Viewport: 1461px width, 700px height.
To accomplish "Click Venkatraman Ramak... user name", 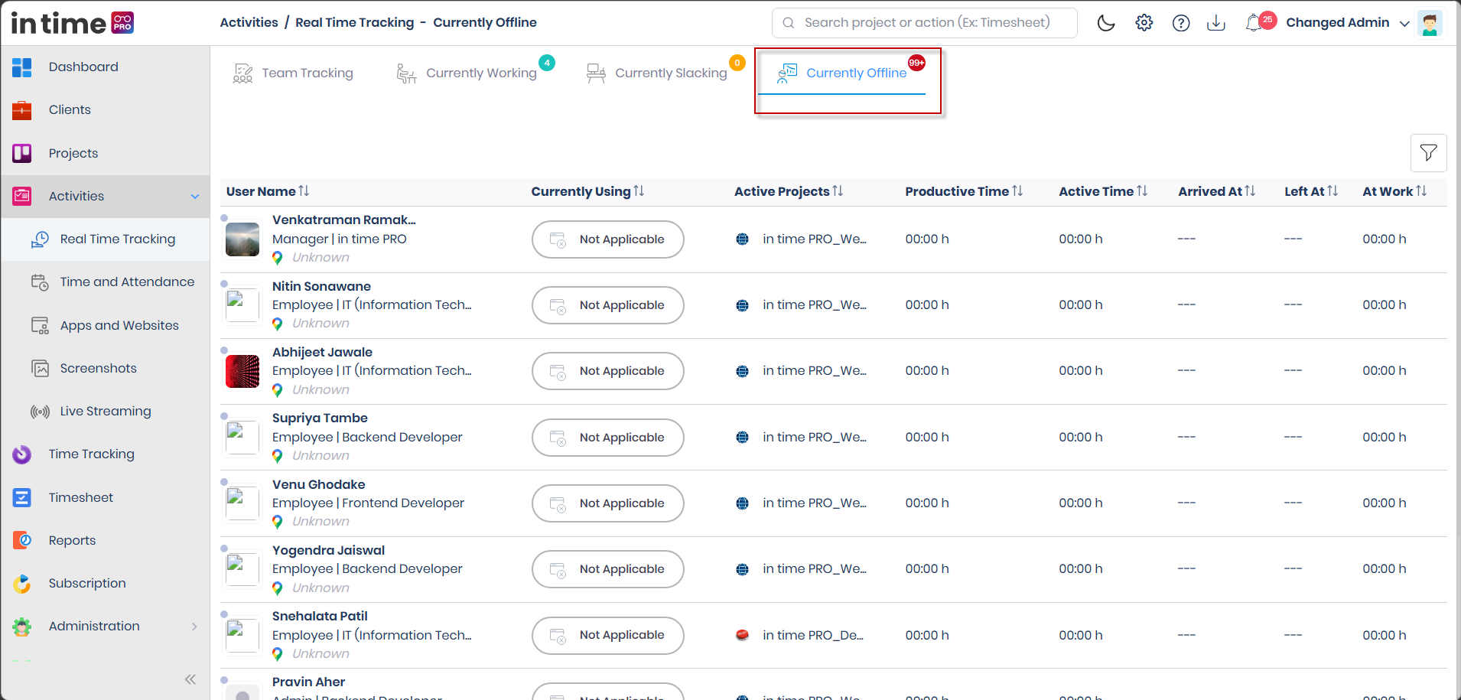I will pyautogui.click(x=344, y=220).
